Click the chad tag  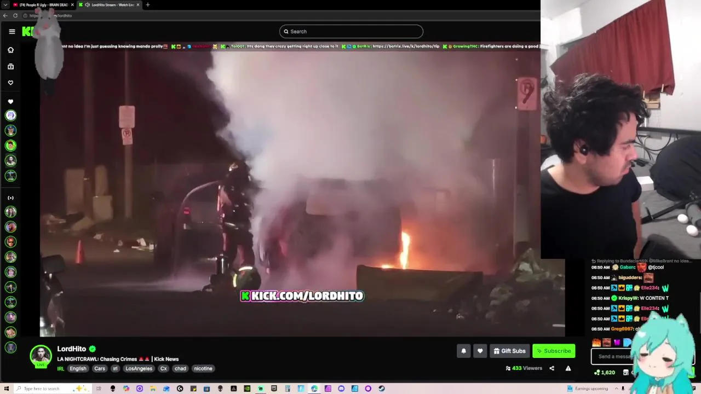pos(180,368)
